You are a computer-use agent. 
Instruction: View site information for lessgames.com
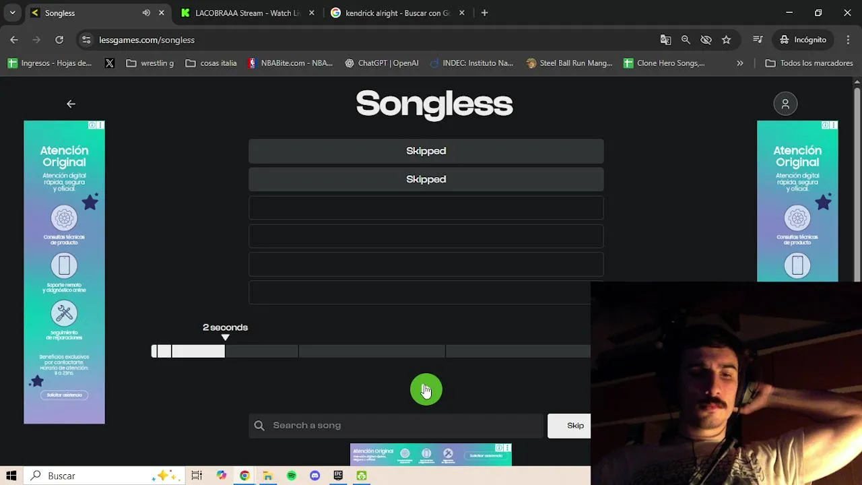click(86, 40)
